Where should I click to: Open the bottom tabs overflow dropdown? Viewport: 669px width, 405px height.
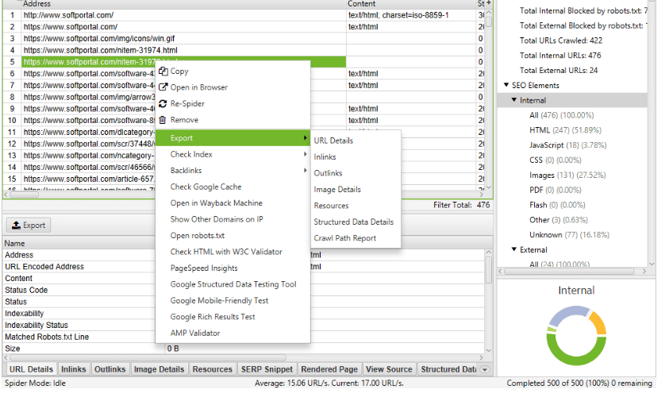[485, 369]
